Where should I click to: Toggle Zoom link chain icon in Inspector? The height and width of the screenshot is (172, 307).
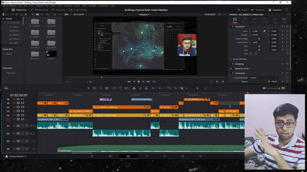click(x=264, y=31)
